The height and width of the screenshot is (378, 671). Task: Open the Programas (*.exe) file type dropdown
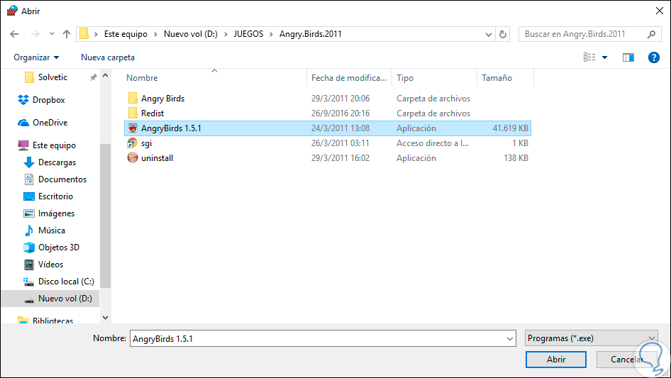coord(591,338)
